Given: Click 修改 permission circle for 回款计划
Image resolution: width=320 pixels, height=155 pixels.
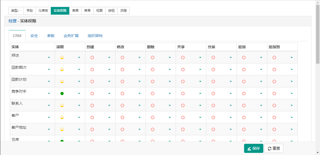Looking at the screenshot, I should tap(122, 81).
